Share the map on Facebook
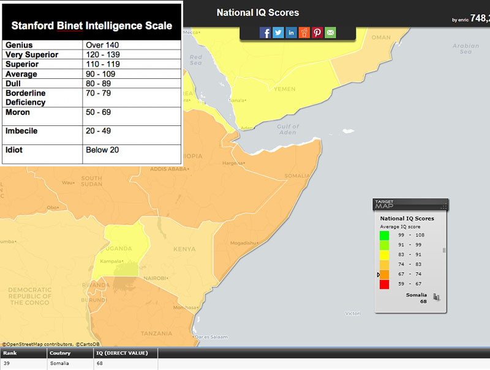The height and width of the screenshot is (370, 490). [x=265, y=33]
